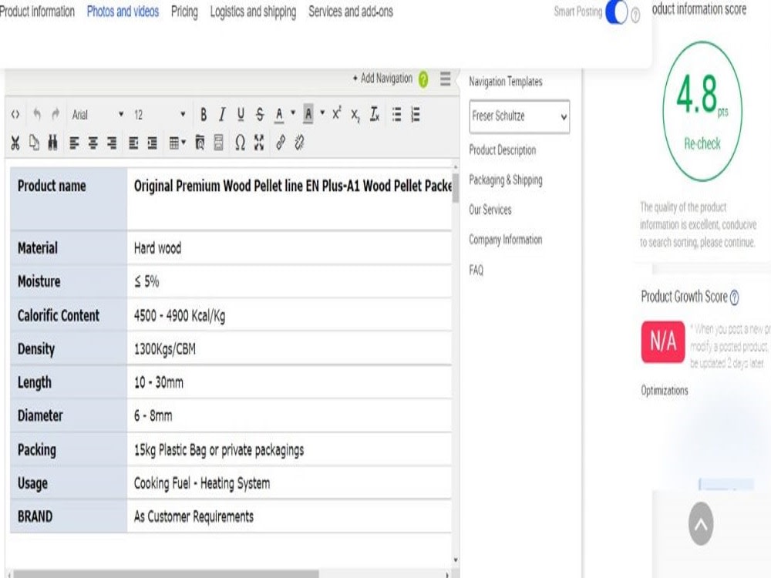This screenshot has height=578, width=771.
Task: Jump to Packaging & Shipping navigation
Action: 506,180
